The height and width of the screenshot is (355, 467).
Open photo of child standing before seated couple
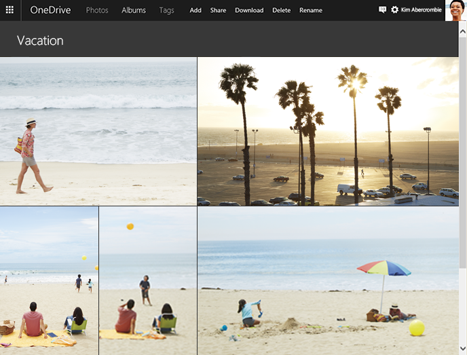click(x=148, y=280)
